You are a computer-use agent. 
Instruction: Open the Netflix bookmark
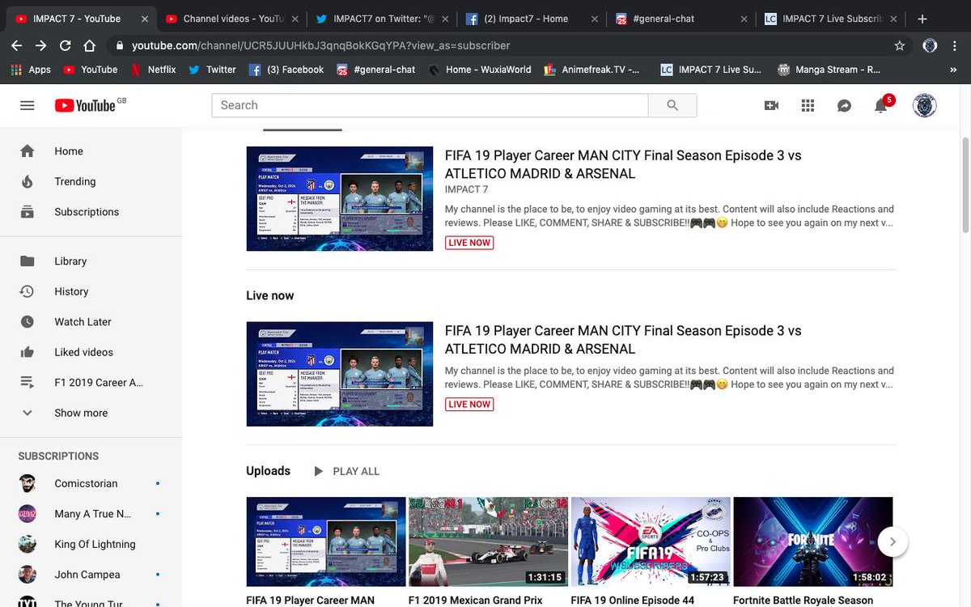[152, 70]
